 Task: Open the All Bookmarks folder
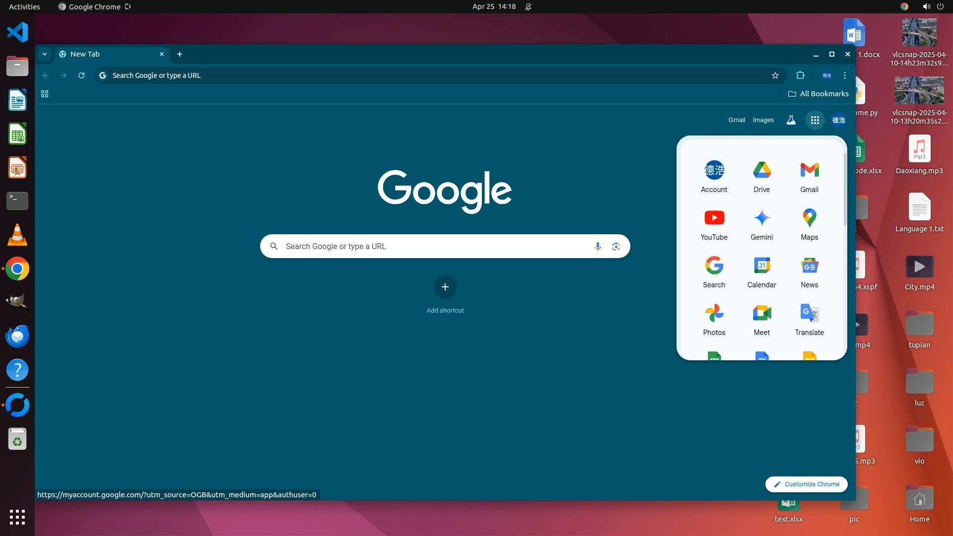818,94
